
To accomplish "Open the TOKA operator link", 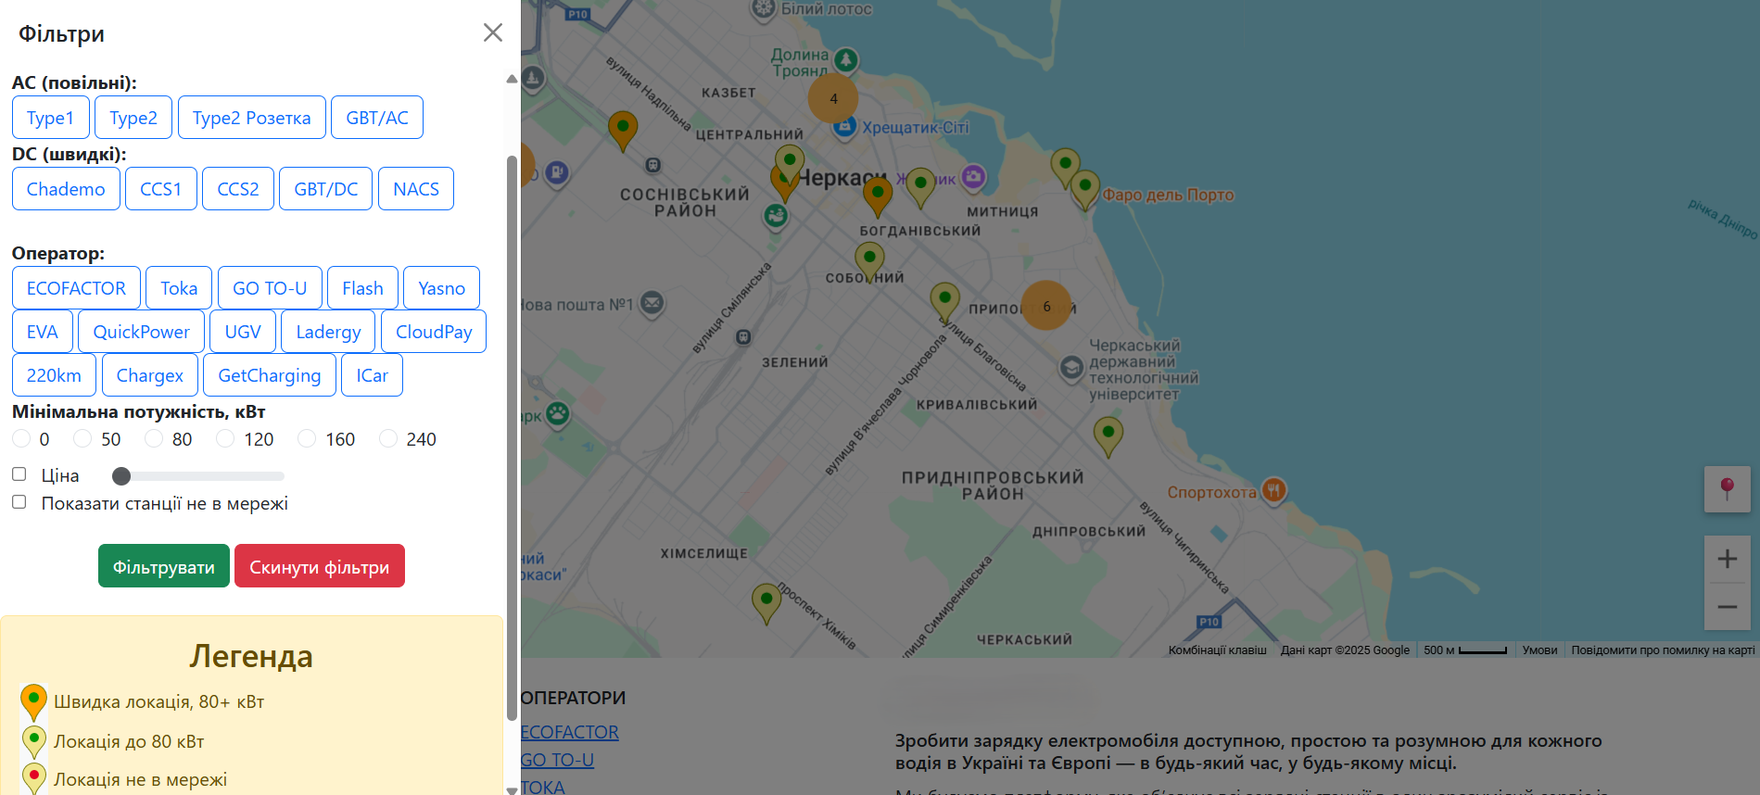I will coord(543,787).
